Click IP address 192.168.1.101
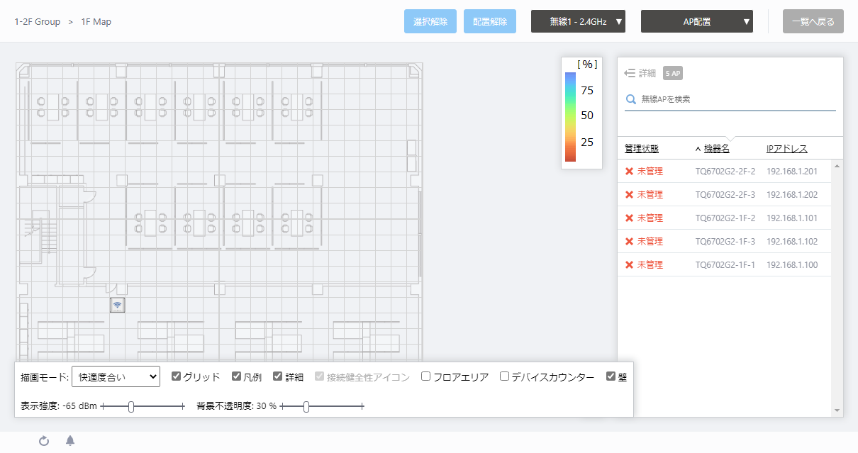 click(x=792, y=218)
